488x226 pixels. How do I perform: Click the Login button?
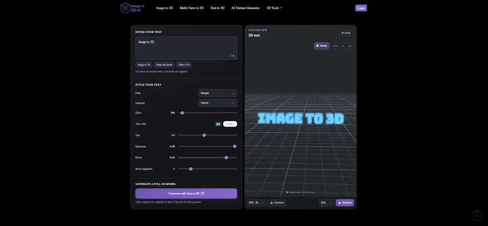pos(361,8)
